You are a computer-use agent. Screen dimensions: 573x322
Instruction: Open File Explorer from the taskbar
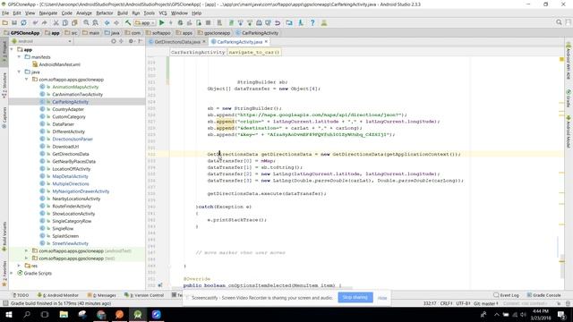64,314
